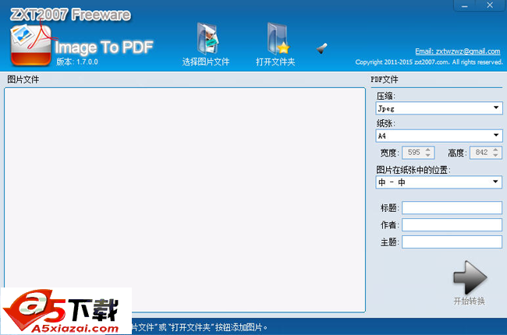Minimize the Image To PDF window
This screenshot has height=335, width=507.
click(465, 5)
